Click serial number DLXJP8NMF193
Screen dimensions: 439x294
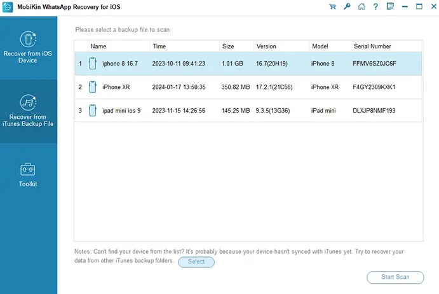(374, 111)
